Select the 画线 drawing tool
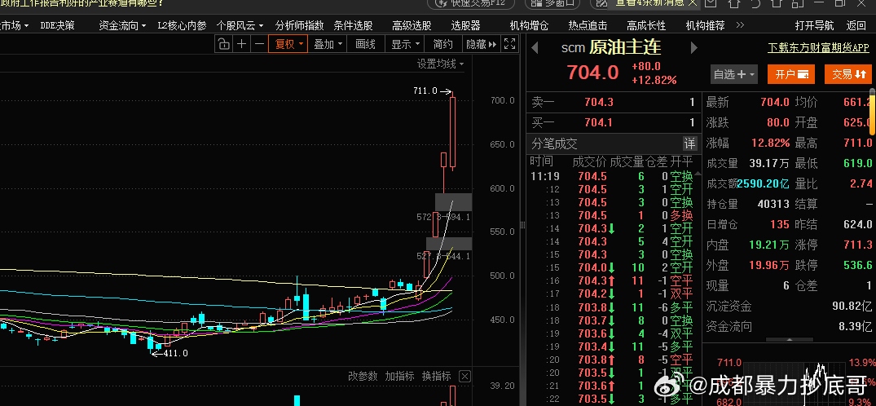876x406 pixels. tap(365, 44)
